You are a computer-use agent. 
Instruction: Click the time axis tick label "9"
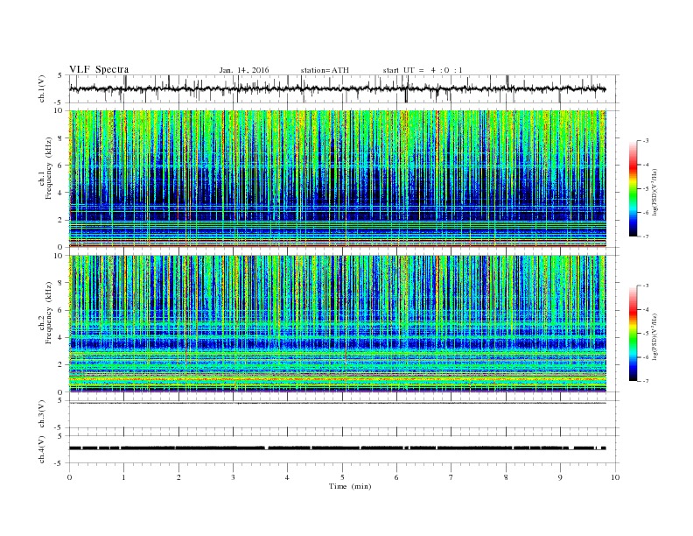pyautogui.click(x=560, y=477)
